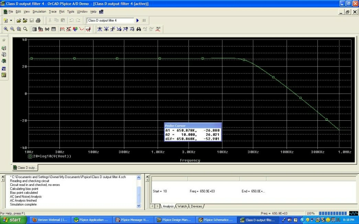Click the View Simulation Output File sidebar icon
The image size is (359, 224).
[4, 55]
